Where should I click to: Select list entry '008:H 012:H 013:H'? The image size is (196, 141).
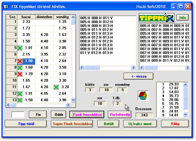coord(97,49)
